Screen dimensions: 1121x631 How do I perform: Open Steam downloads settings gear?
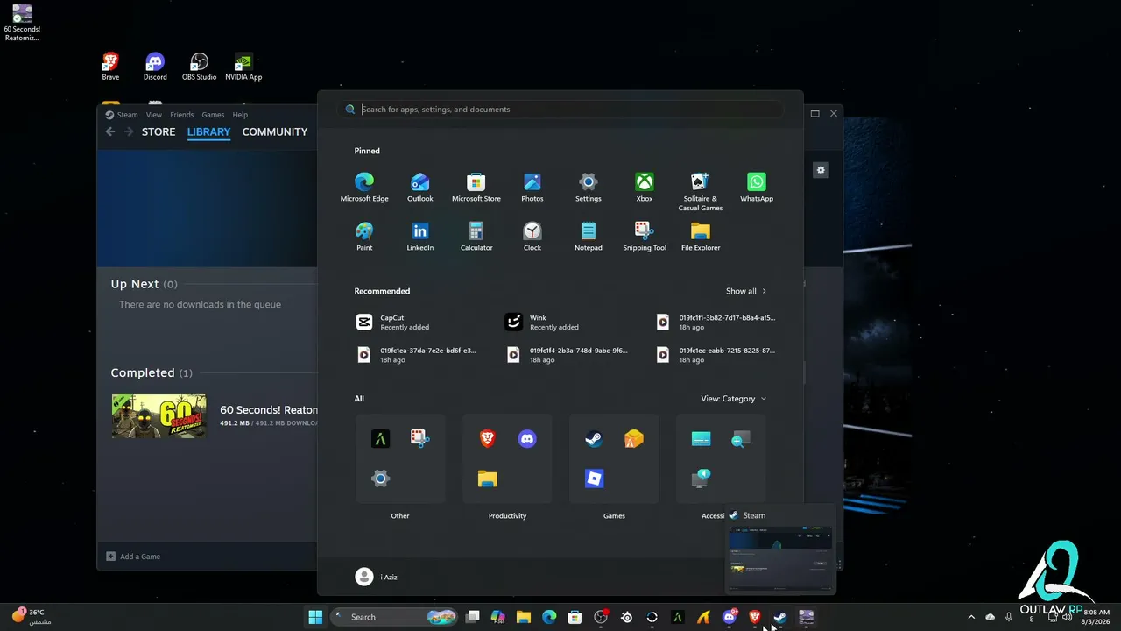[821, 170]
